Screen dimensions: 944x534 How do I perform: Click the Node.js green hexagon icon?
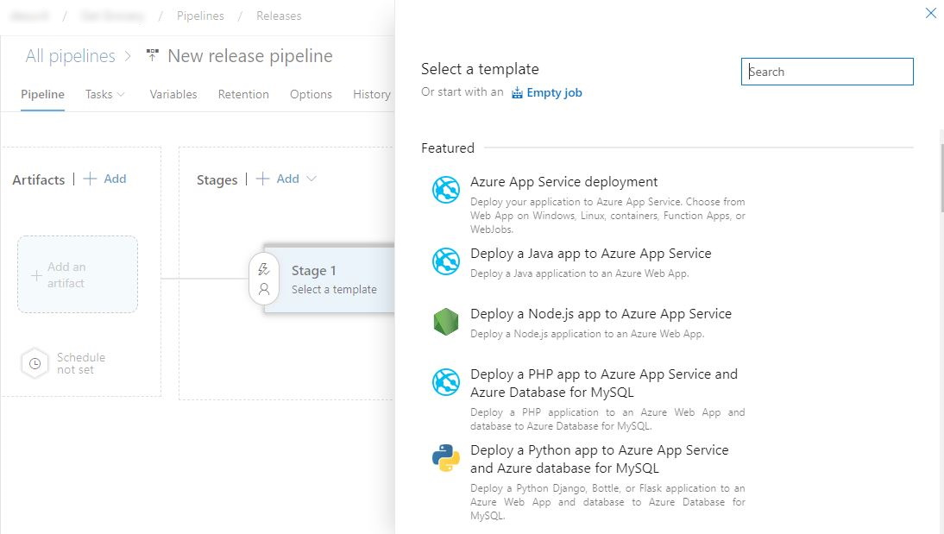[x=446, y=322]
